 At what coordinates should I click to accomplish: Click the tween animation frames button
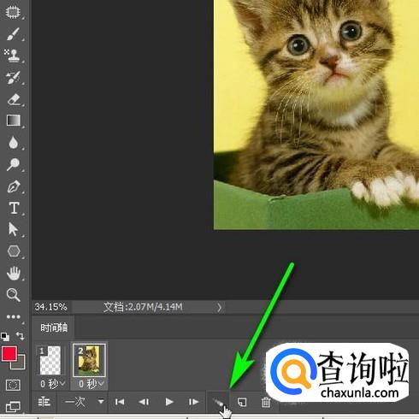pyautogui.click(x=219, y=403)
